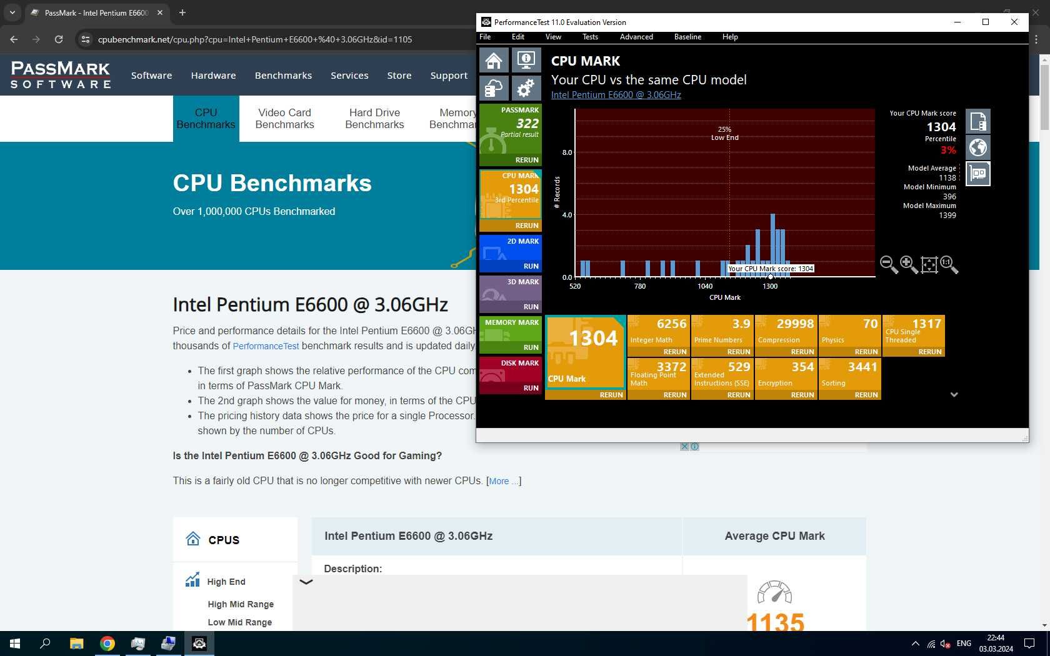Open the tab search dropdown in Chrome
The image size is (1050, 656).
(x=12, y=12)
